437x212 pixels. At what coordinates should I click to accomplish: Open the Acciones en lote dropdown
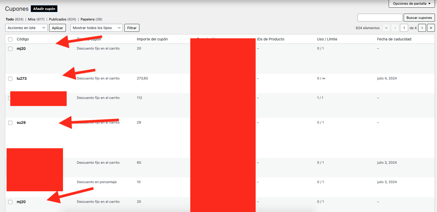(26, 28)
